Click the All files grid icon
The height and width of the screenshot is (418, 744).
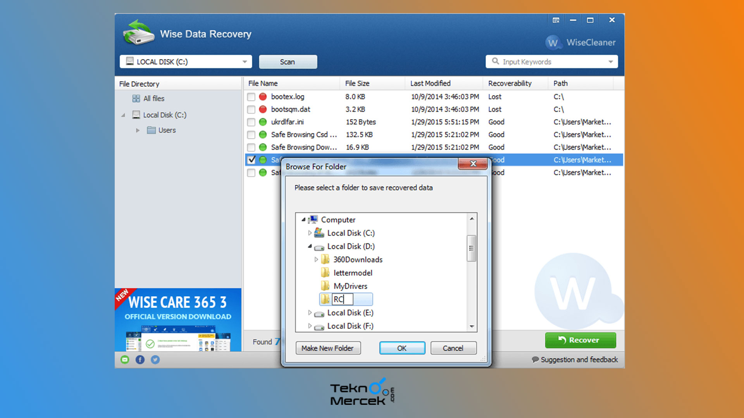click(x=136, y=98)
